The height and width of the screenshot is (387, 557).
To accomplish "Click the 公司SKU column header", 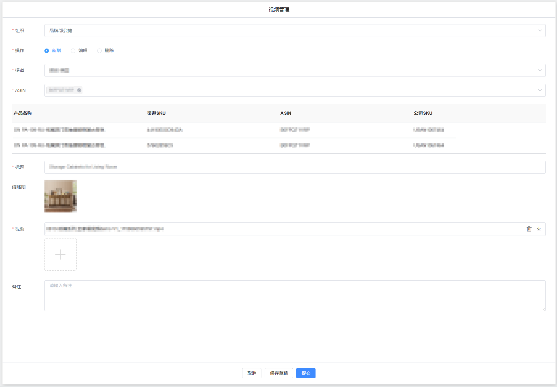I will [423, 113].
